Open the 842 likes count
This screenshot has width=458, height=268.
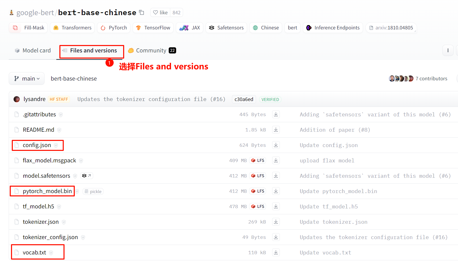[176, 13]
